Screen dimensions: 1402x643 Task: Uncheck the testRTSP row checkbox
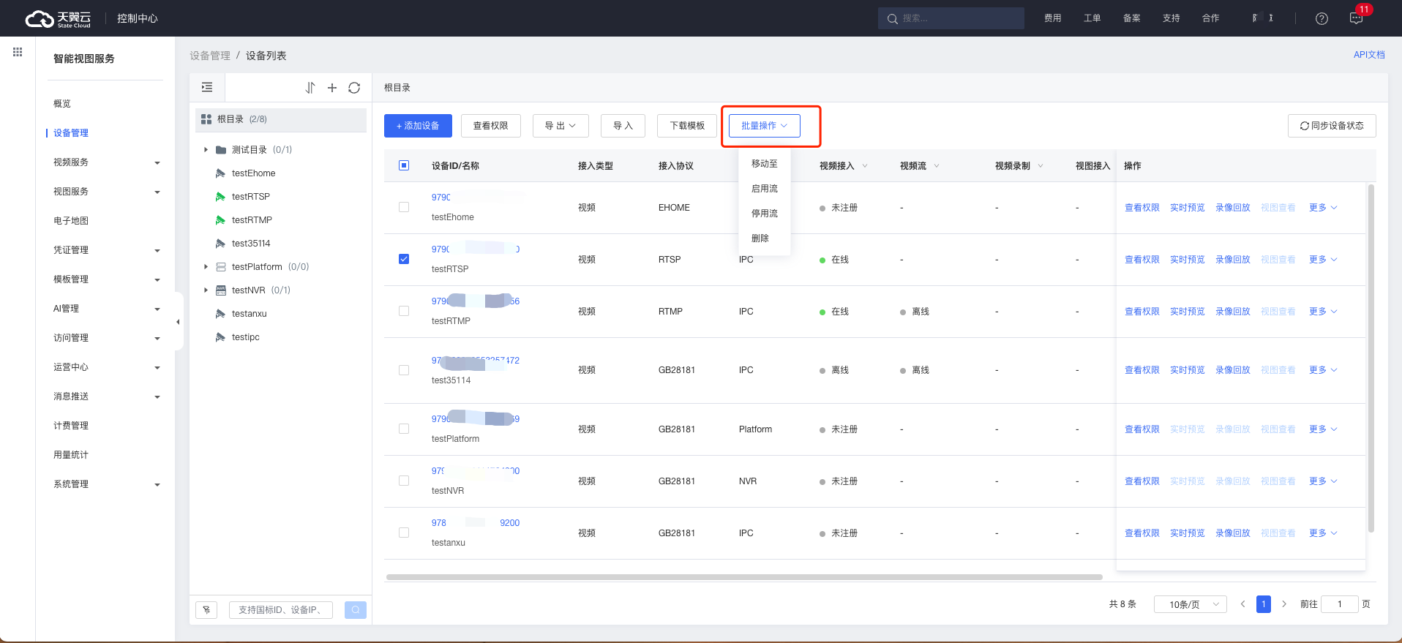404,259
